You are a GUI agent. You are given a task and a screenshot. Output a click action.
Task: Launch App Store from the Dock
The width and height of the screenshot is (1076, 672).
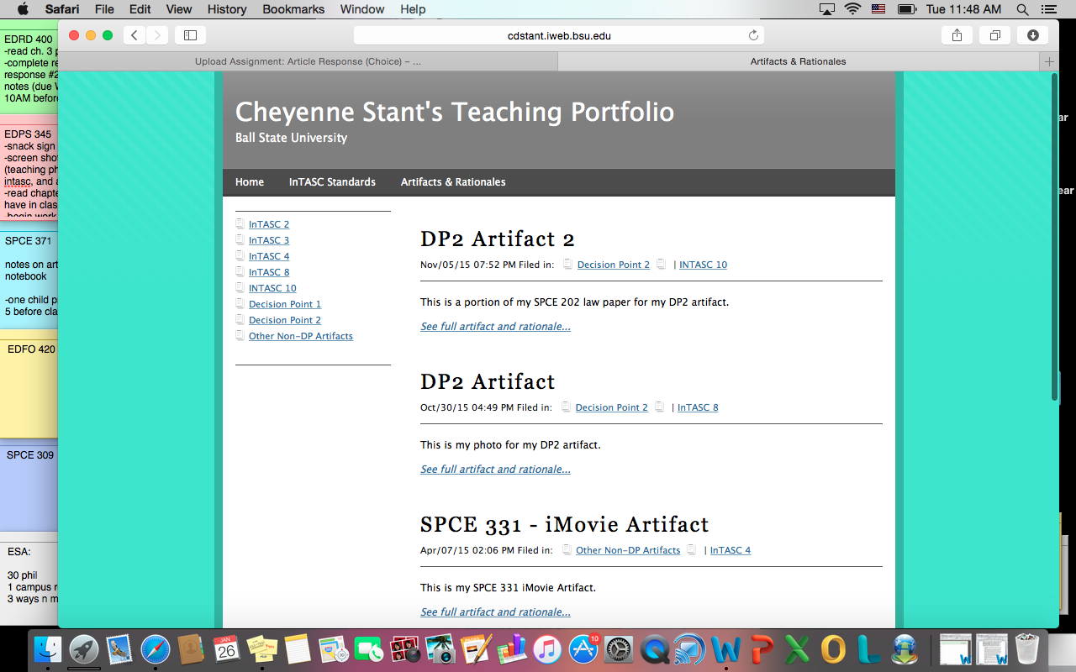(x=583, y=649)
